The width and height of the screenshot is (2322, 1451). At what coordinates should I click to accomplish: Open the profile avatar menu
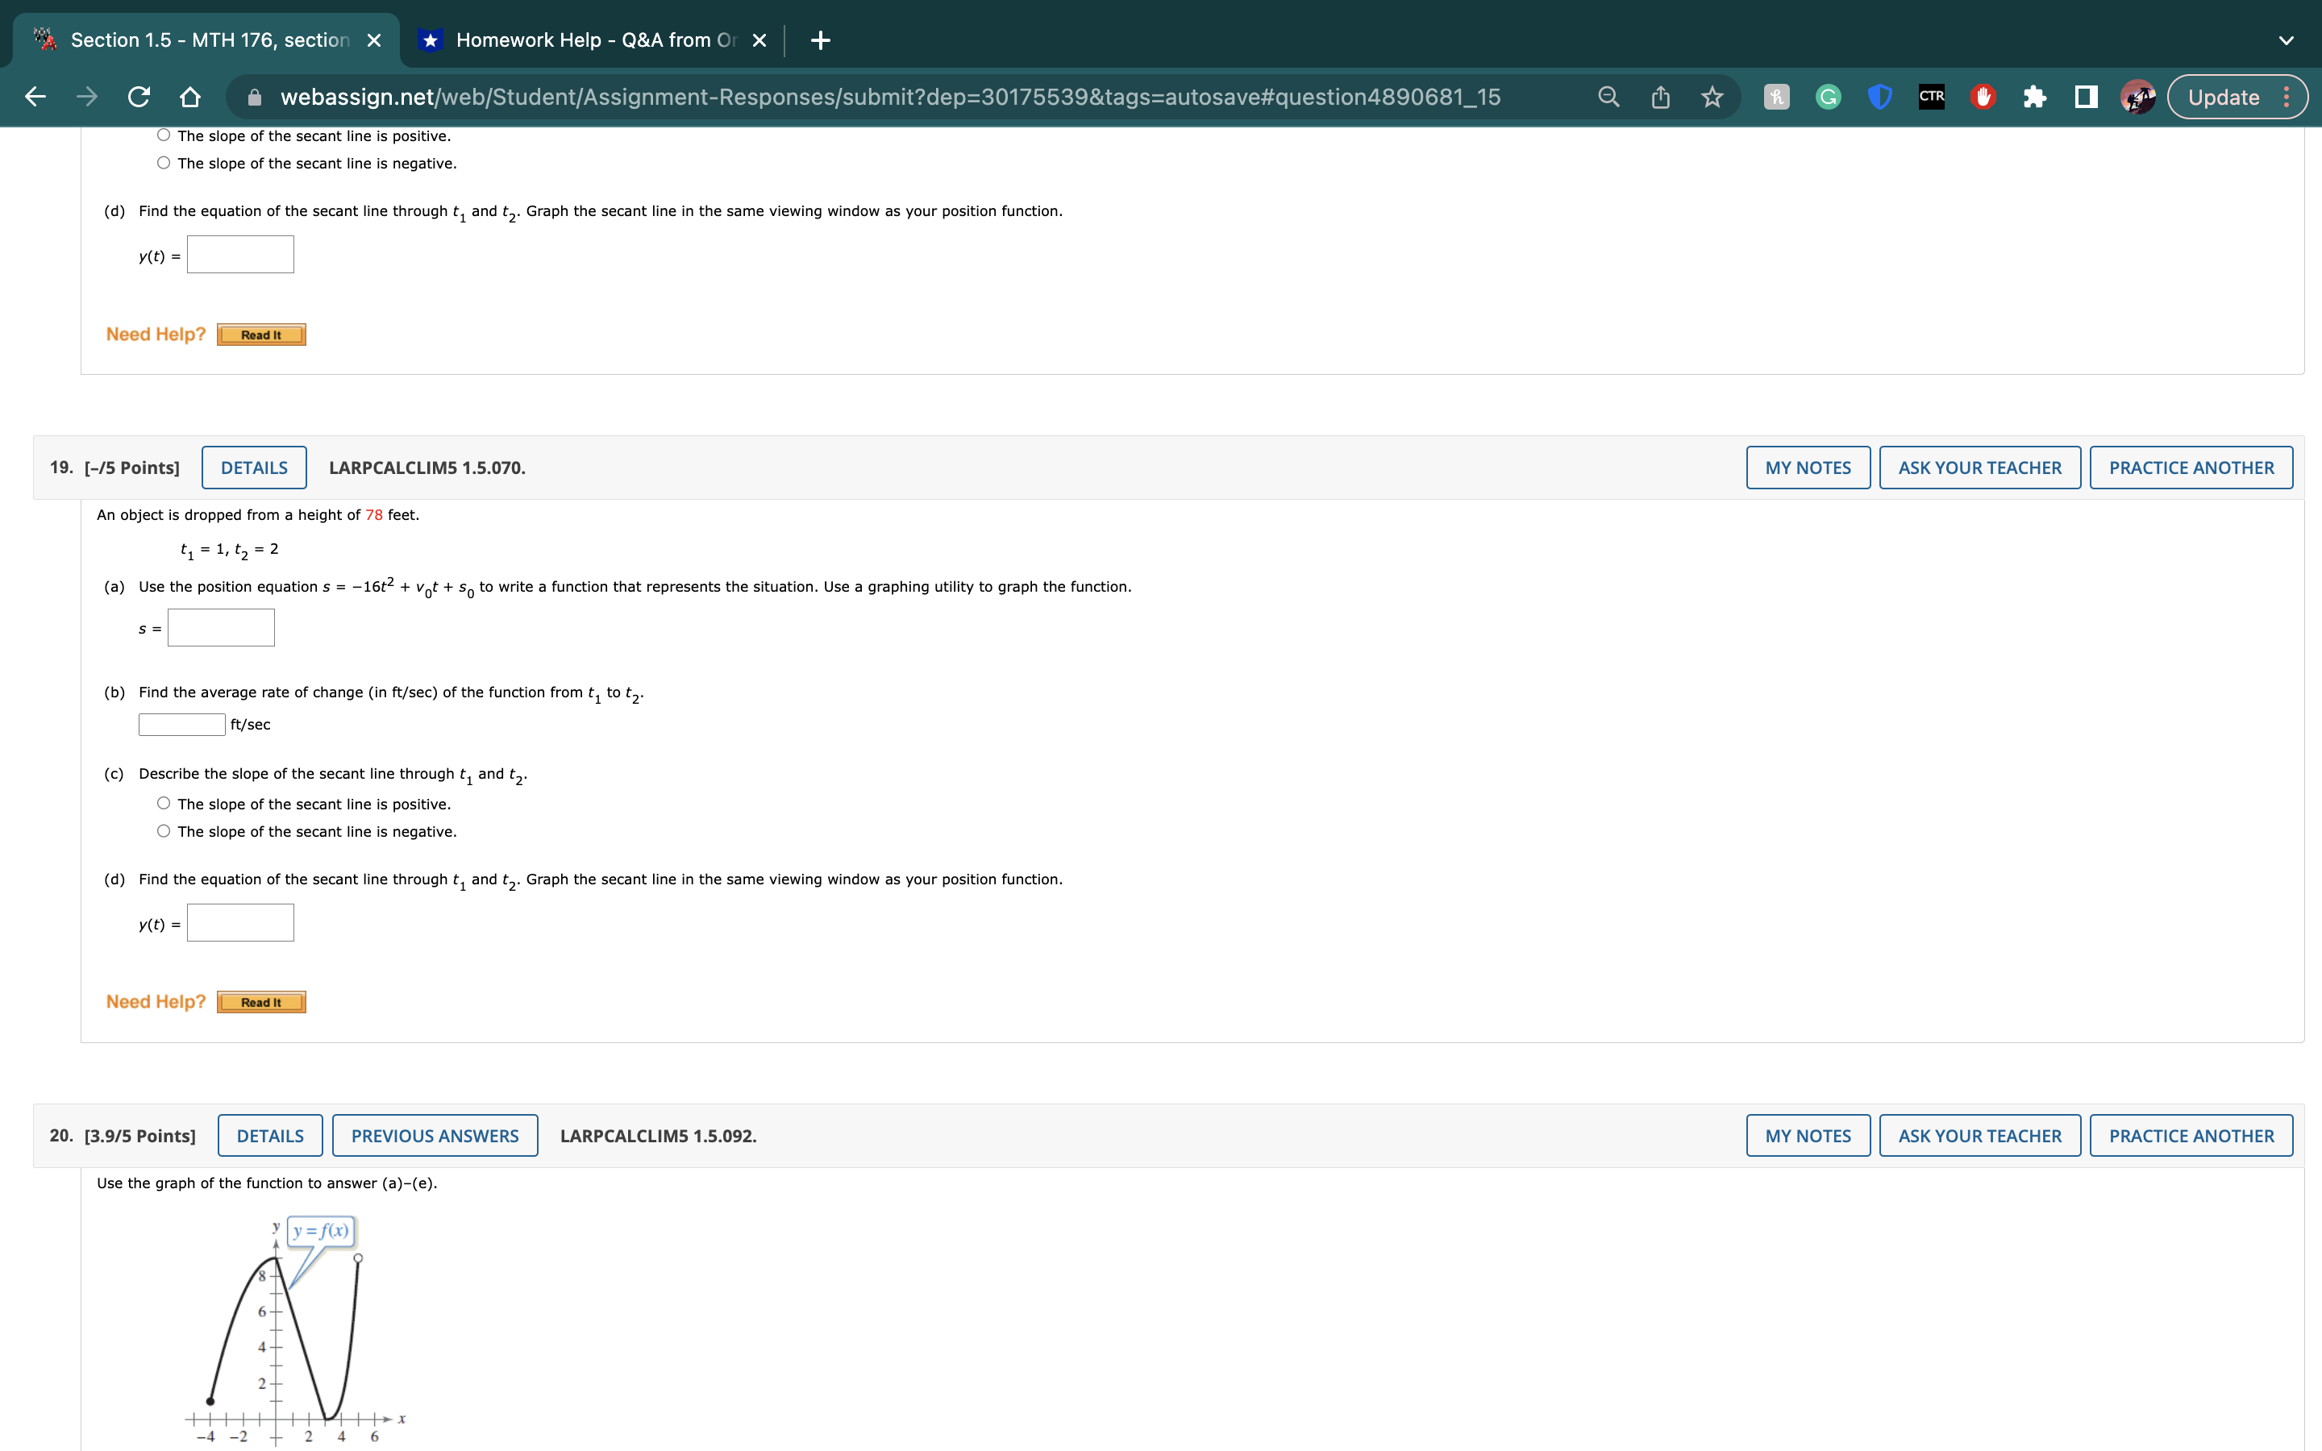[x=2140, y=96]
